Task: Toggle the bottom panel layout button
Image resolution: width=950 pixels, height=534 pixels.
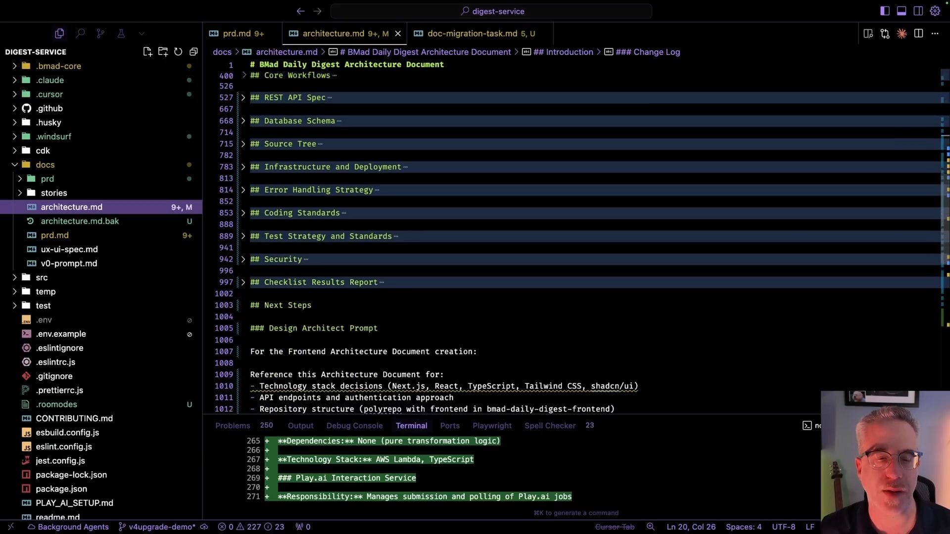Action: tap(902, 11)
